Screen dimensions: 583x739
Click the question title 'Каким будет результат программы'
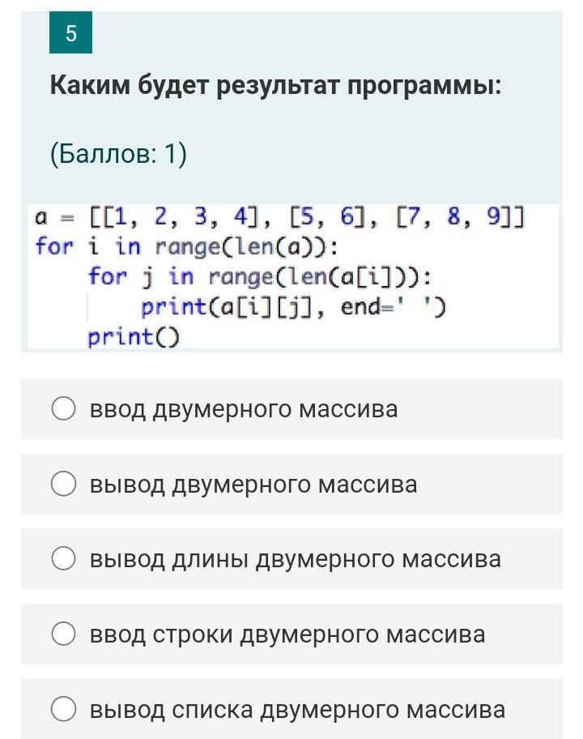[x=276, y=85]
